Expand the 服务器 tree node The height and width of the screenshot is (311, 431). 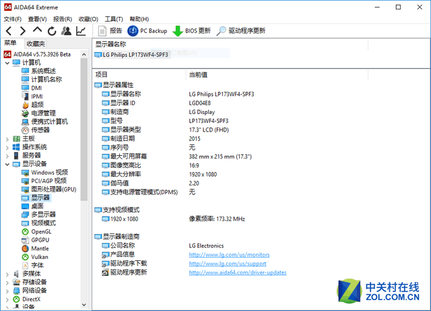tap(7, 156)
